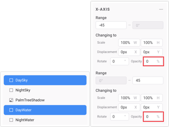Click Opacity field in the bottom Changing to section

[x=153, y=117]
